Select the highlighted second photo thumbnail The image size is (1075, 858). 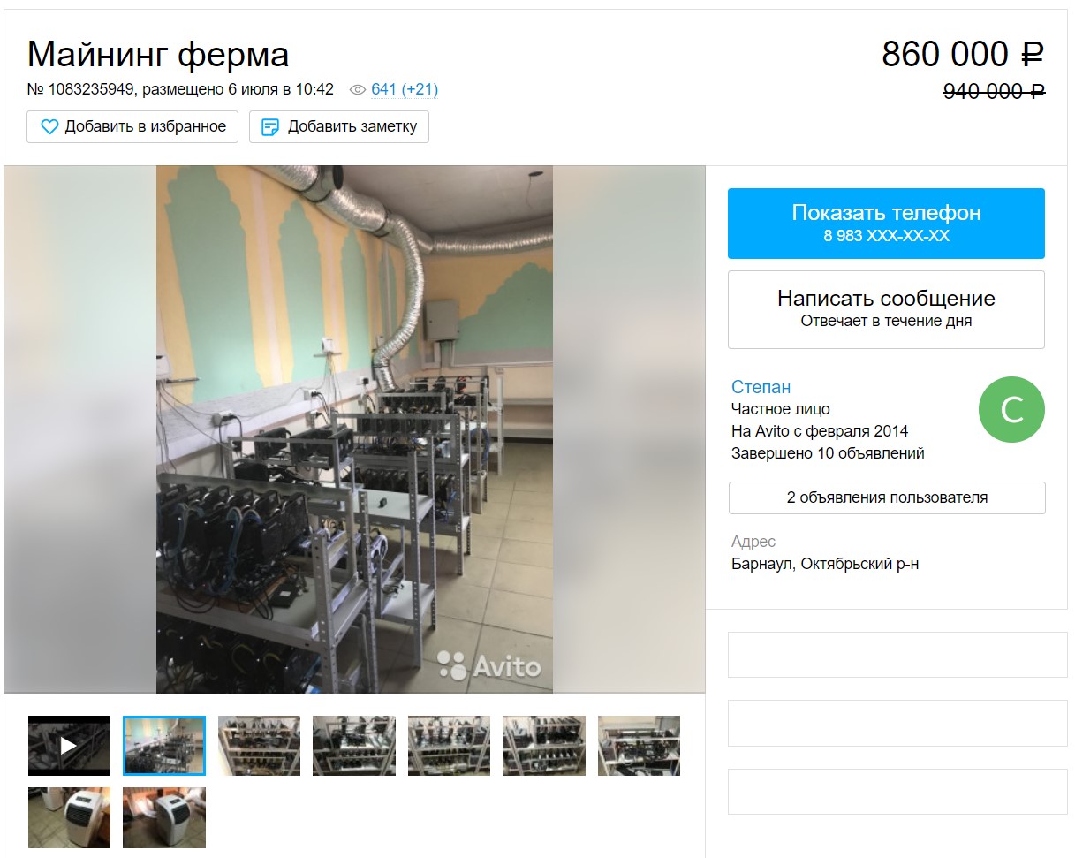(164, 746)
